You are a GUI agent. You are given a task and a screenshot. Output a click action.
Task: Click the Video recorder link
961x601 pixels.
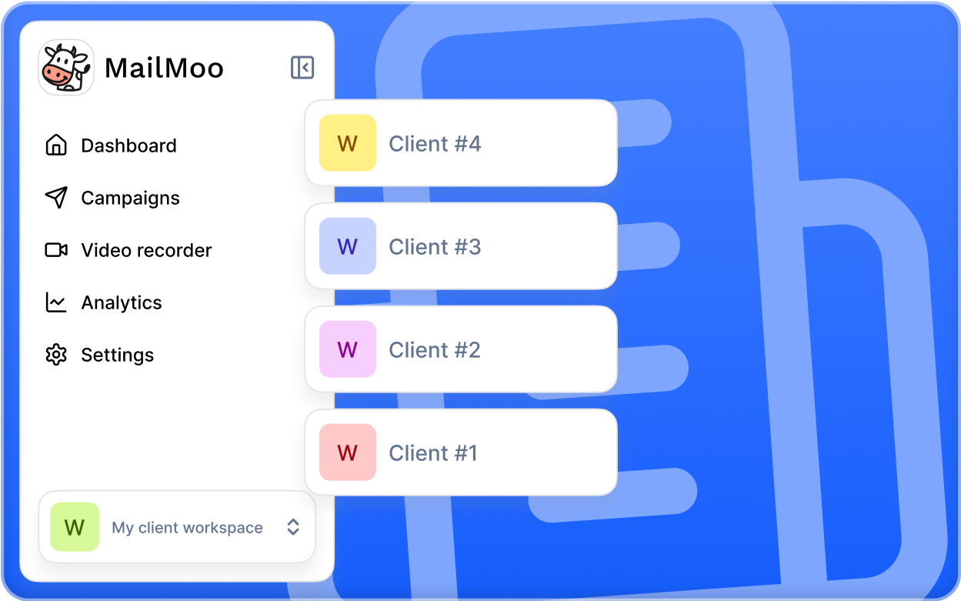(146, 249)
